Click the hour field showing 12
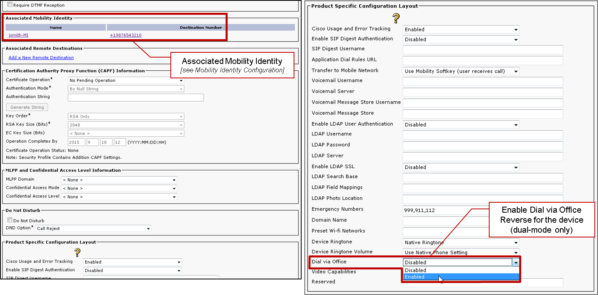 [120, 142]
